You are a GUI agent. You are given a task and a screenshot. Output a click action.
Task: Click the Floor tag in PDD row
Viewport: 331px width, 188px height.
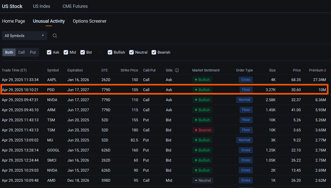pyautogui.click(x=246, y=90)
